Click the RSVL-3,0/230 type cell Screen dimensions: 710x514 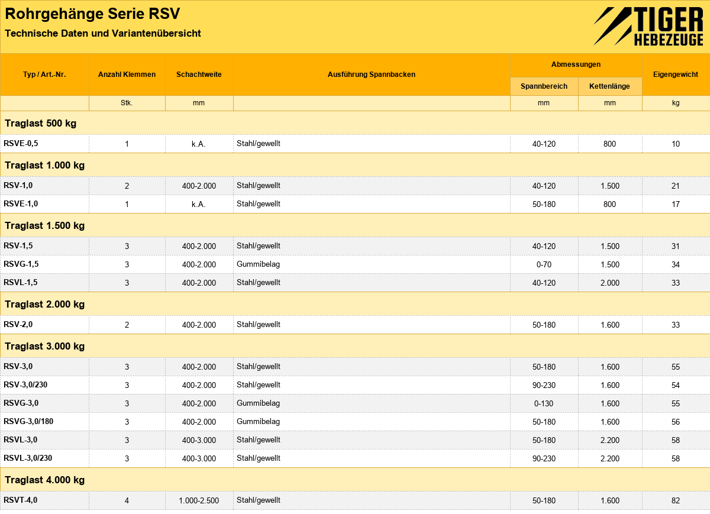coord(44,458)
